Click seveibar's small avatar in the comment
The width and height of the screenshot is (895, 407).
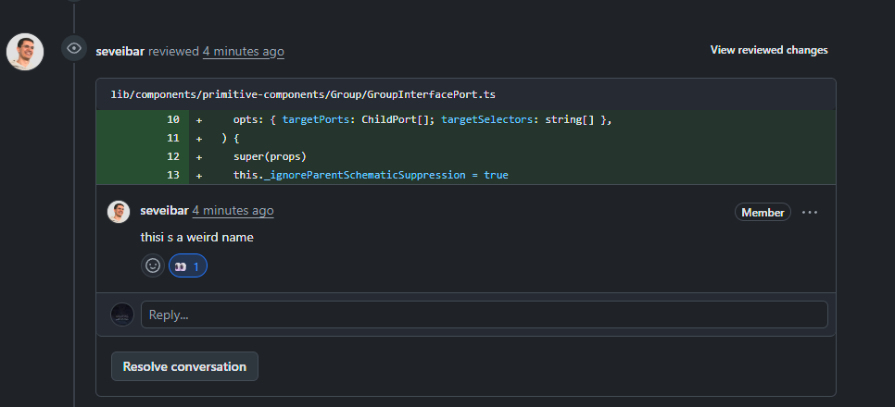coord(119,212)
